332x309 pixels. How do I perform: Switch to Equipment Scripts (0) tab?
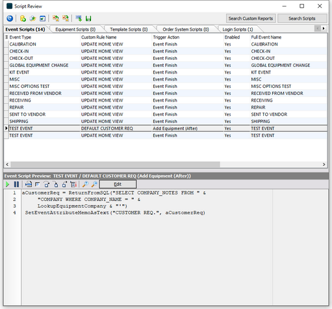pos(75,29)
